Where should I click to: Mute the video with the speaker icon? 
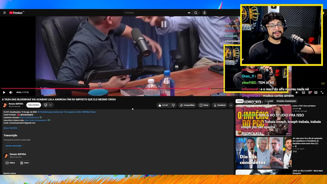[11, 93]
